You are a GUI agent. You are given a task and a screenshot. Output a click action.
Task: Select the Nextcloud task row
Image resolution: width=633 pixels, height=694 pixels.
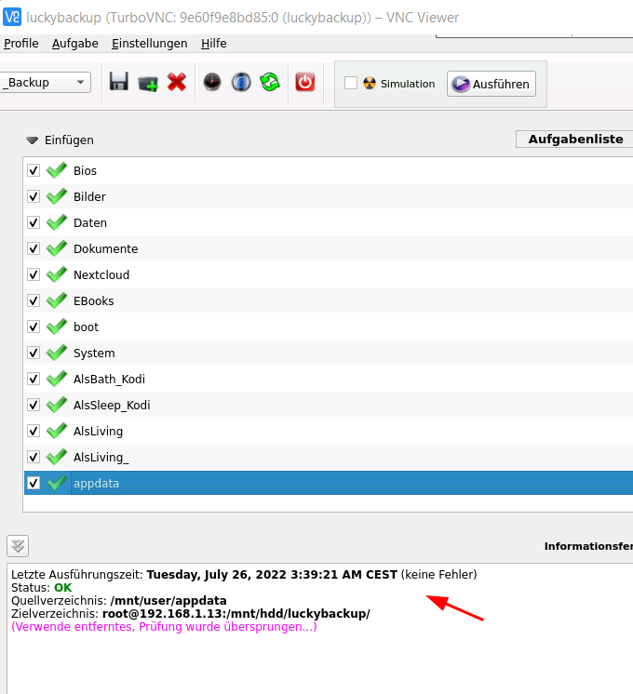click(x=329, y=274)
